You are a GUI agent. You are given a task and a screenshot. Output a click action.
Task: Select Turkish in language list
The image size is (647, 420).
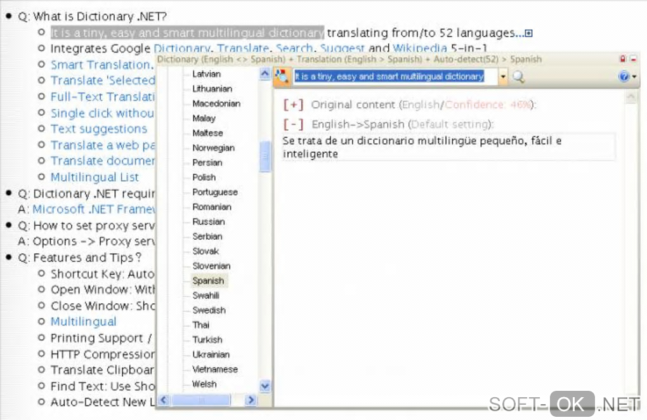tap(207, 340)
